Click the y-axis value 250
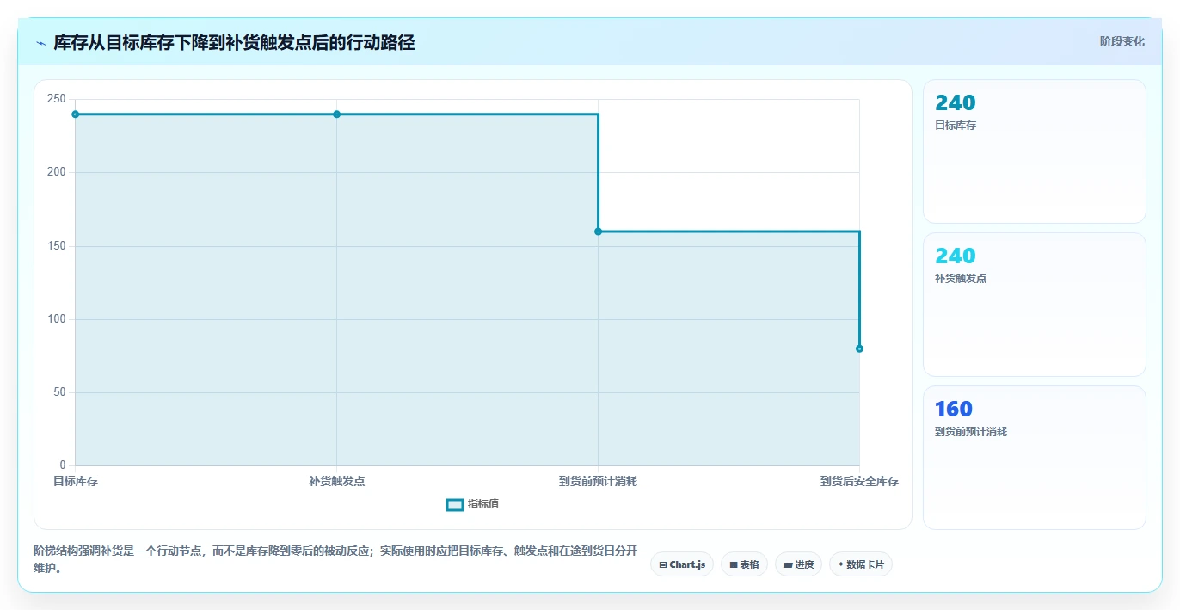The width and height of the screenshot is (1180, 610). pos(57,99)
